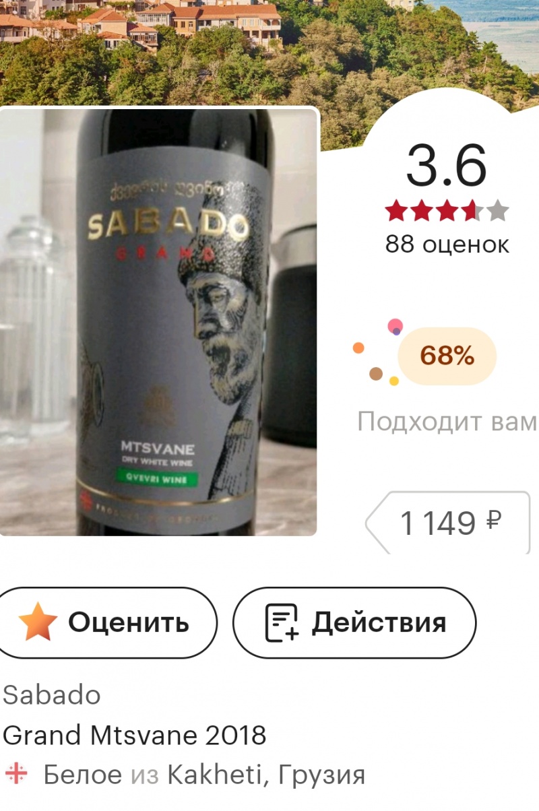The width and height of the screenshot is (539, 811).
Task: Tap the half-filled fourth rating star
Action: click(472, 211)
